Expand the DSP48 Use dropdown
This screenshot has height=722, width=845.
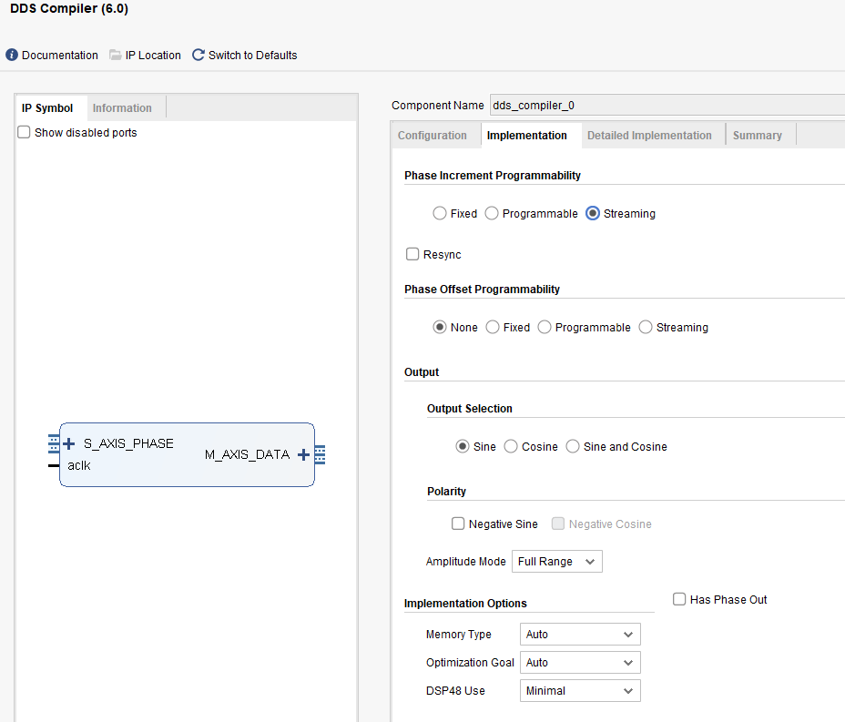(x=579, y=691)
